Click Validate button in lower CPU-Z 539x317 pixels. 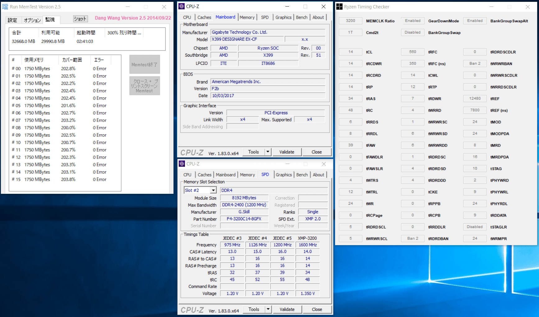pyautogui.click(x=287, y=309)
